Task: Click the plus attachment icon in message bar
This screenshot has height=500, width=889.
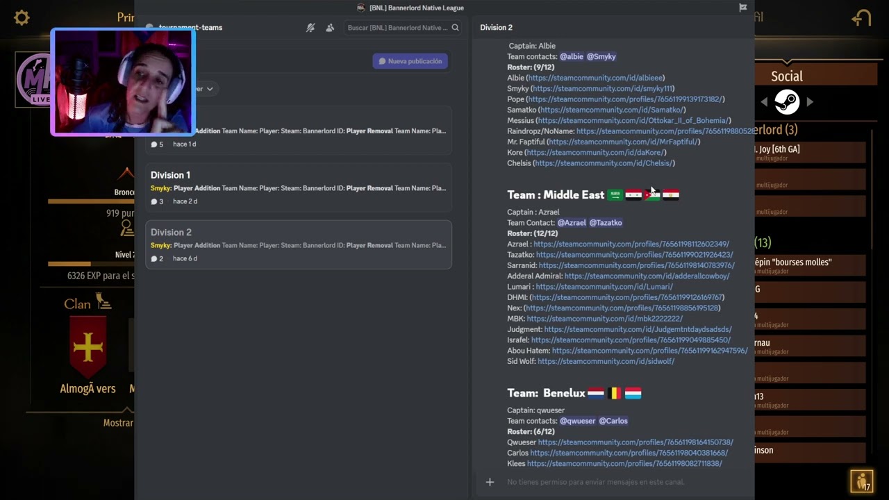Action: tap(490, 482)
